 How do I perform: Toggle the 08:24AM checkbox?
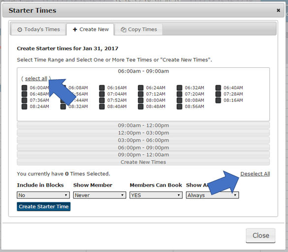tap(24, 107)
